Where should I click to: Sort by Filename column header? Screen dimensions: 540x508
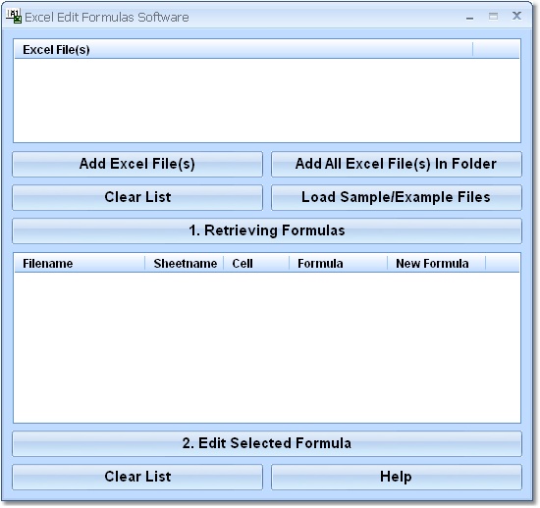(80, 264)
